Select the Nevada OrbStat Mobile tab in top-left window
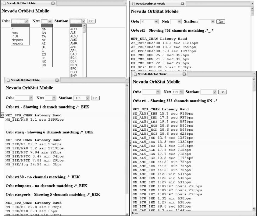257x216 pixels. (29, 3)
